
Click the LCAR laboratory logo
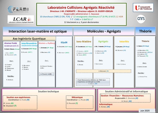[x=21, y=19]
